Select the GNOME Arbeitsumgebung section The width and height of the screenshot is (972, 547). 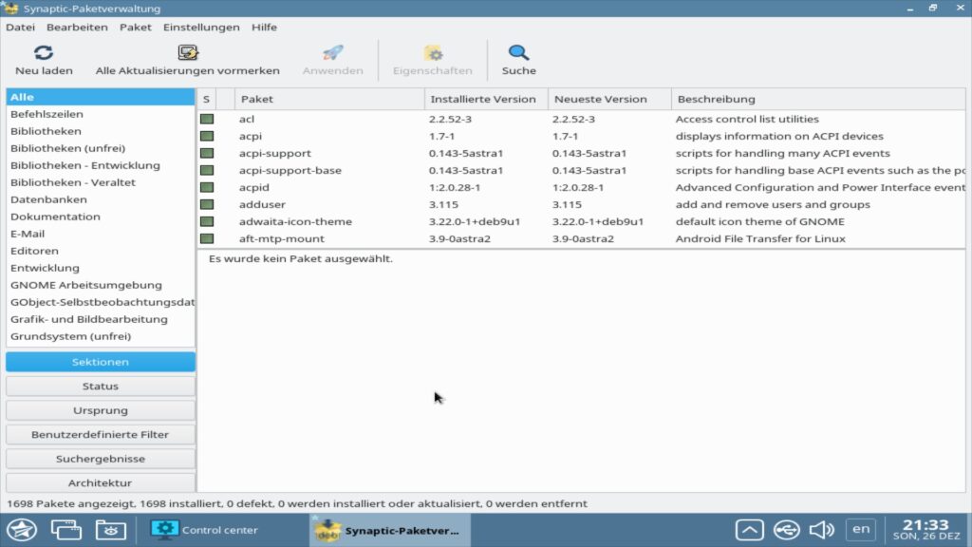click(101, 285)
